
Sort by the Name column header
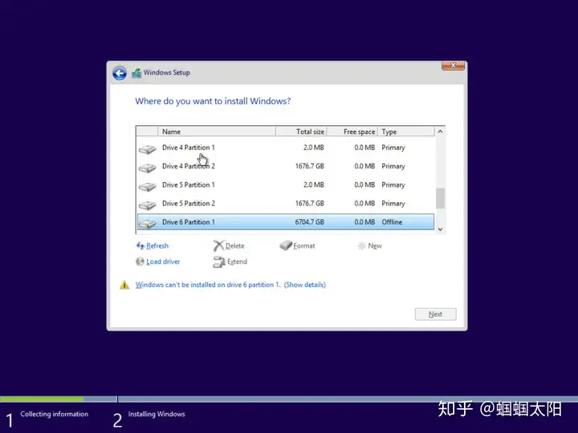coord(217,132)
